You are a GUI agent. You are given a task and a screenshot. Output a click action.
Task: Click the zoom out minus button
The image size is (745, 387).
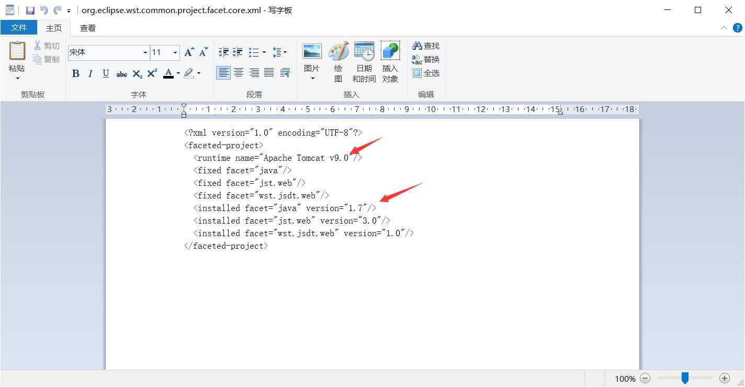pos(645,378)
